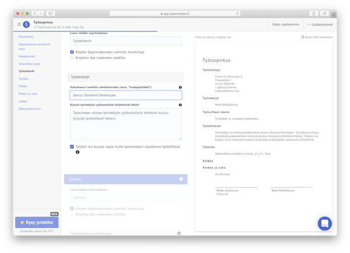The width and height of the screenshot is (350, 253).
Task: Toggle the Safari sidebar button
Action: (x=51, y=13)
